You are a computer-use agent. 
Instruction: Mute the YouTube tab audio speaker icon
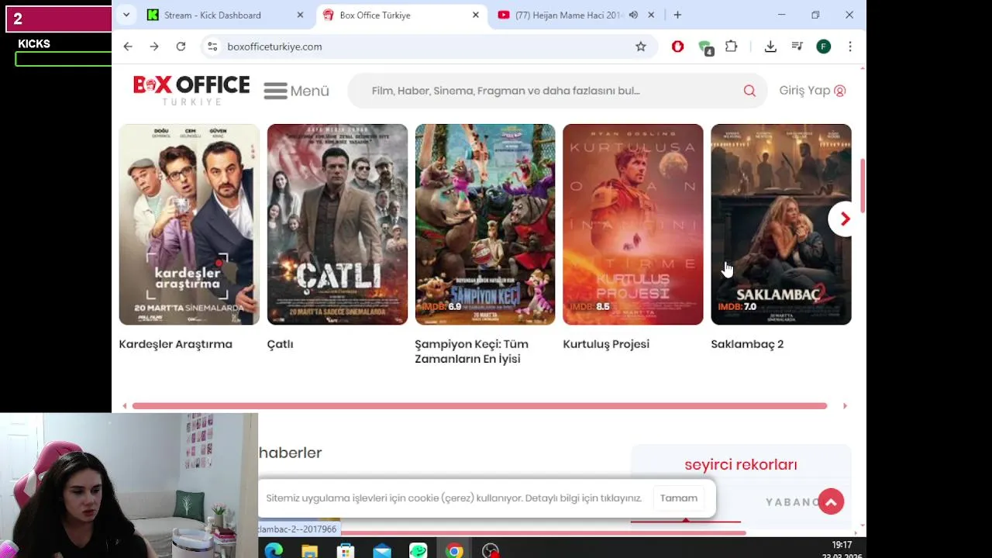(633, 15)
